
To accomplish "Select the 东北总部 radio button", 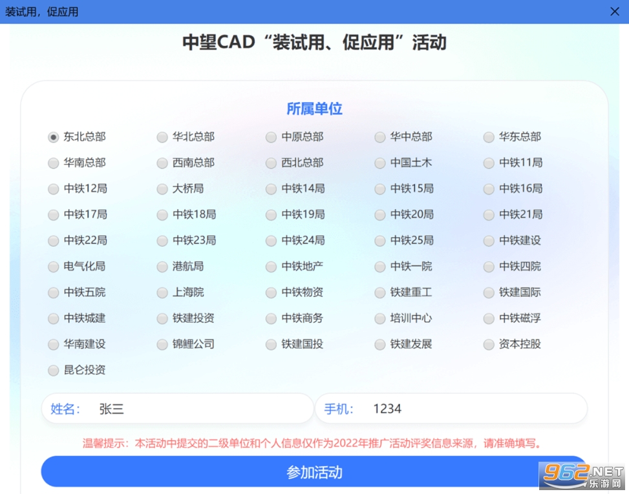I will point(54,138).
